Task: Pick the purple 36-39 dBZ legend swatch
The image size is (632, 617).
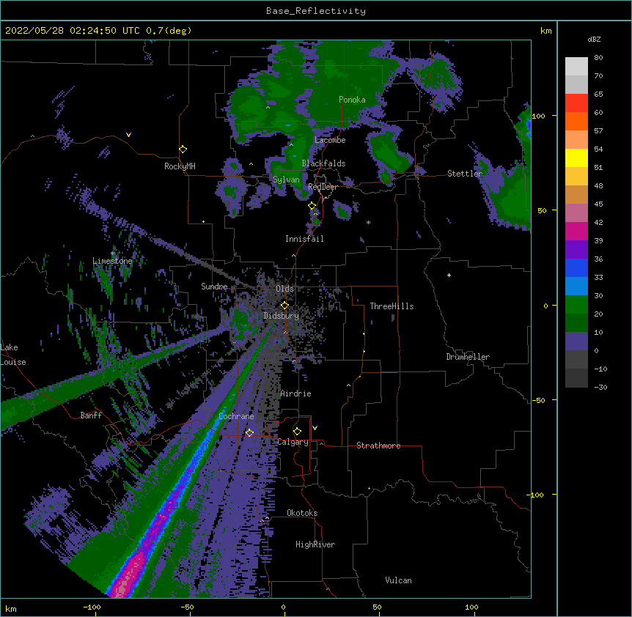Action: coord(576,250)
